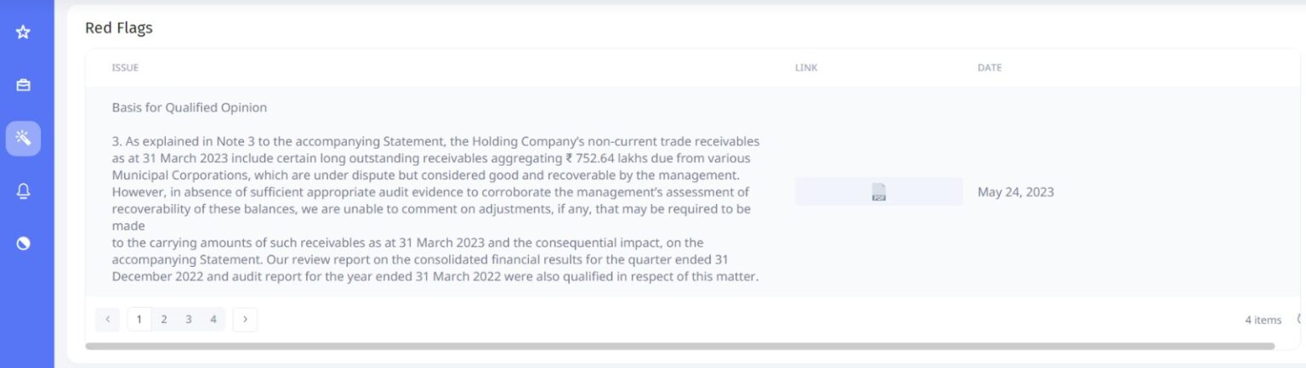Select page 1 in pagination
The height and width of the screenshot is (368, 1306).
139,320
